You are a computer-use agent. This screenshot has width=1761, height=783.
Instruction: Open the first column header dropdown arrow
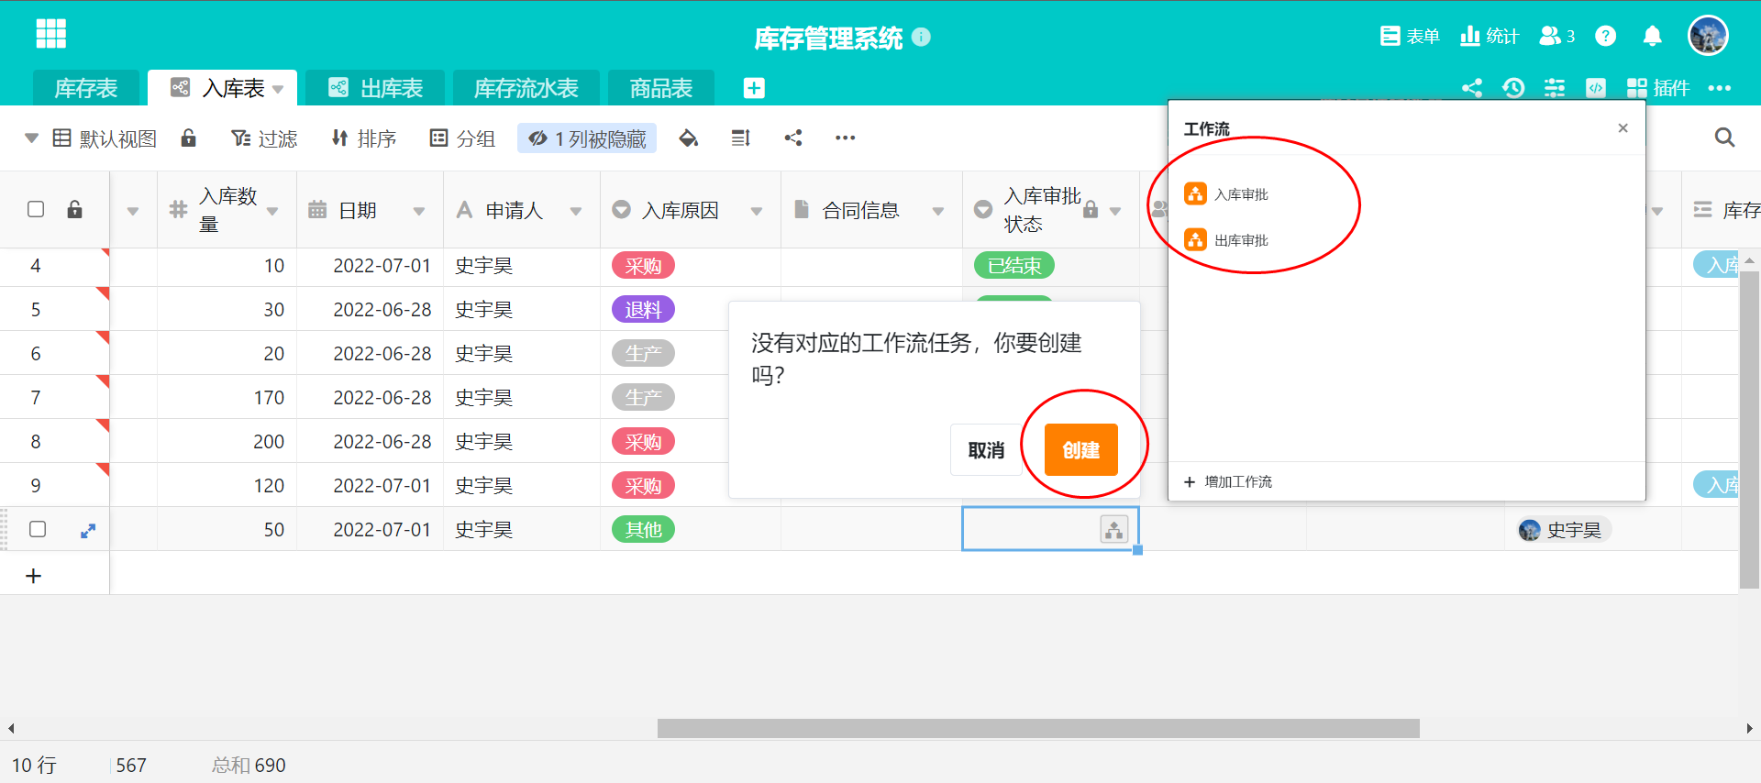pyautogui.click(x=133, y=211)
